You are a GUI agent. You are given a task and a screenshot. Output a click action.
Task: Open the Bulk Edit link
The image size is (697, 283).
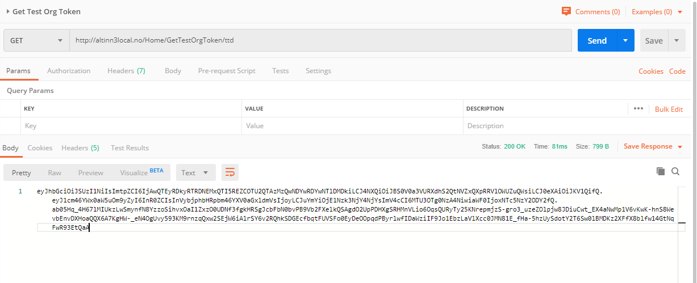[669, 109]
